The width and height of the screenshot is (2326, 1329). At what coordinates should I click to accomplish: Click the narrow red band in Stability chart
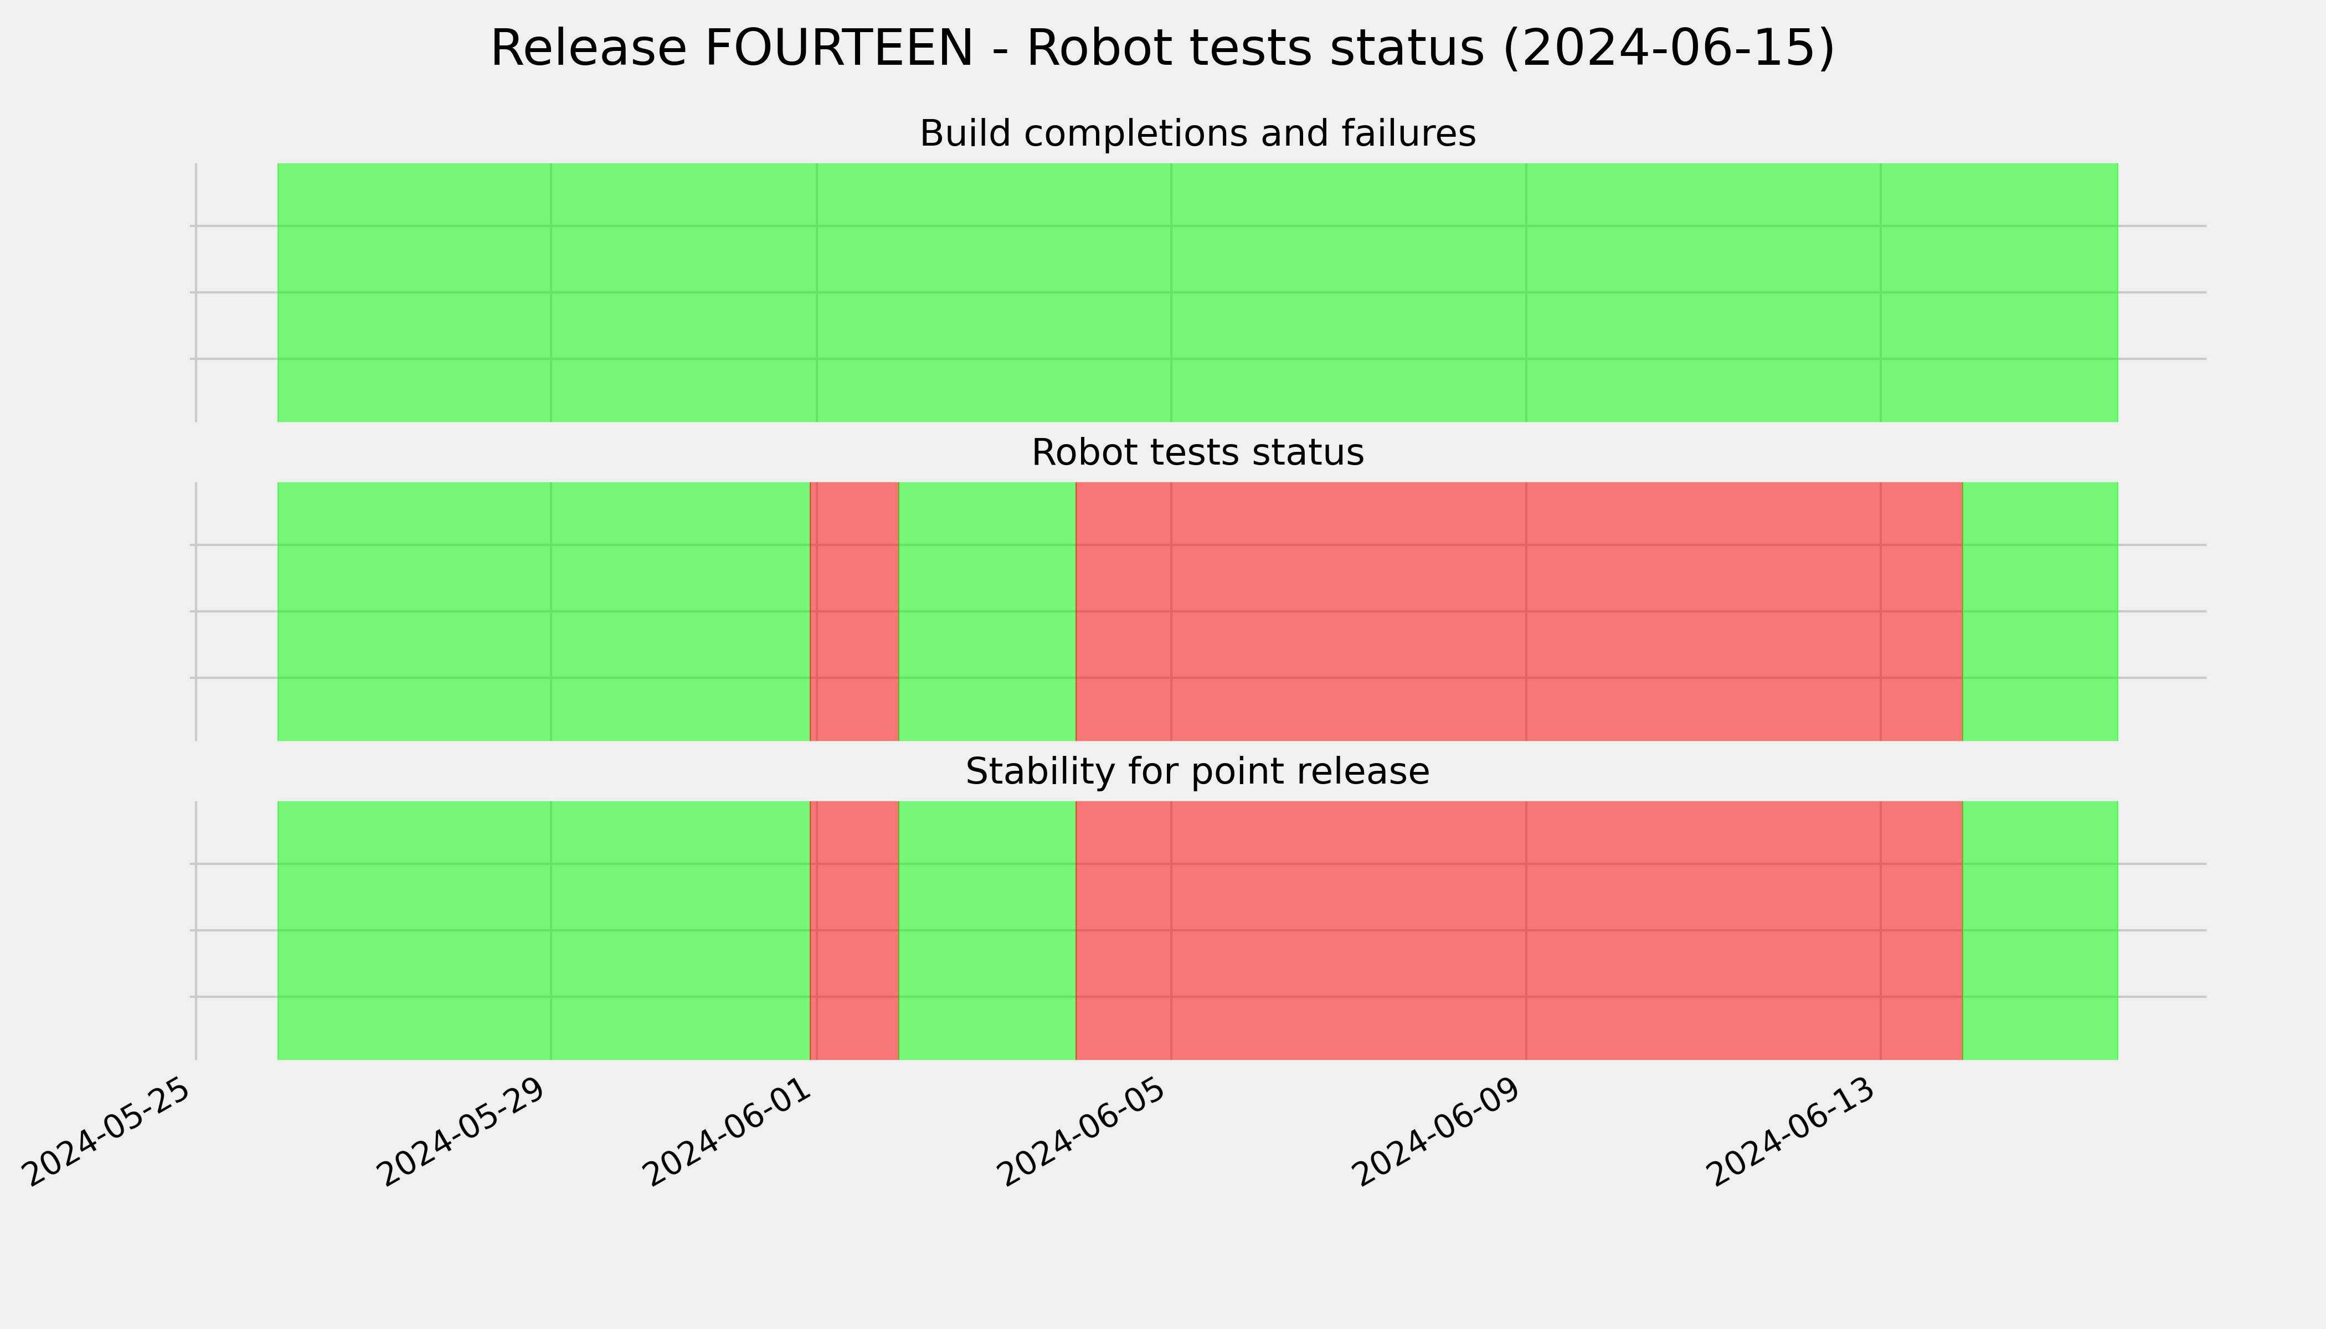coord(855,930)
